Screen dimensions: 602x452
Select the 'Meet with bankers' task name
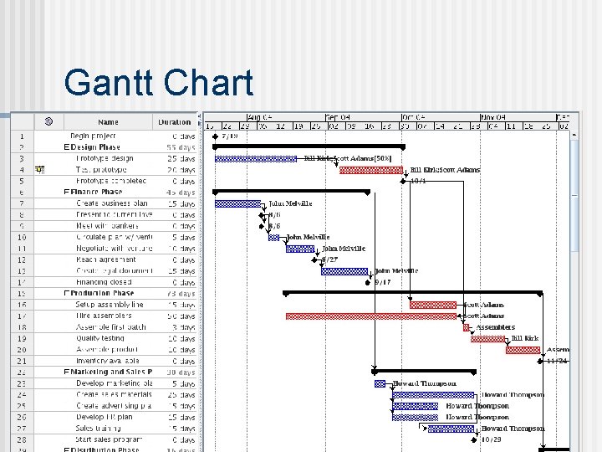click(107, 226)
